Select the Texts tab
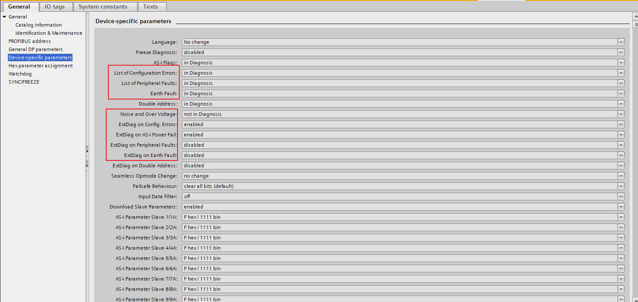Screen dimensions: 638x302 (x=152, y=6)
